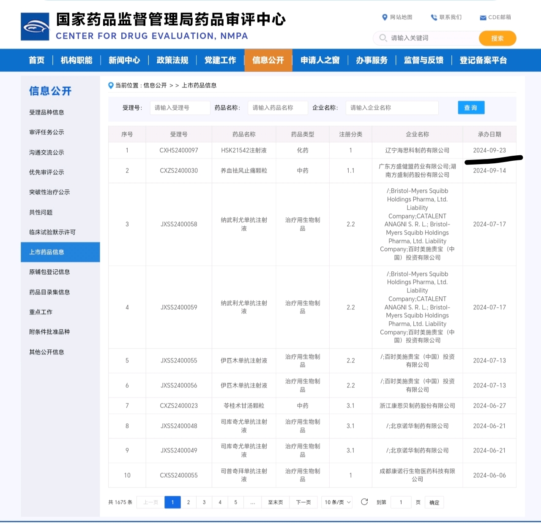The height and width of the screenshot is (525, 541).
Task: Click the refresh table icon
Action: click(x=364, y=502)
